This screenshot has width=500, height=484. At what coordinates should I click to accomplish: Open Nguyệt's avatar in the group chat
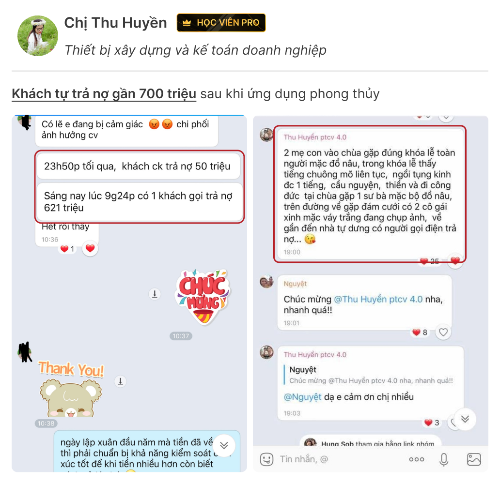pyautogui.click(x=266, y=282)
